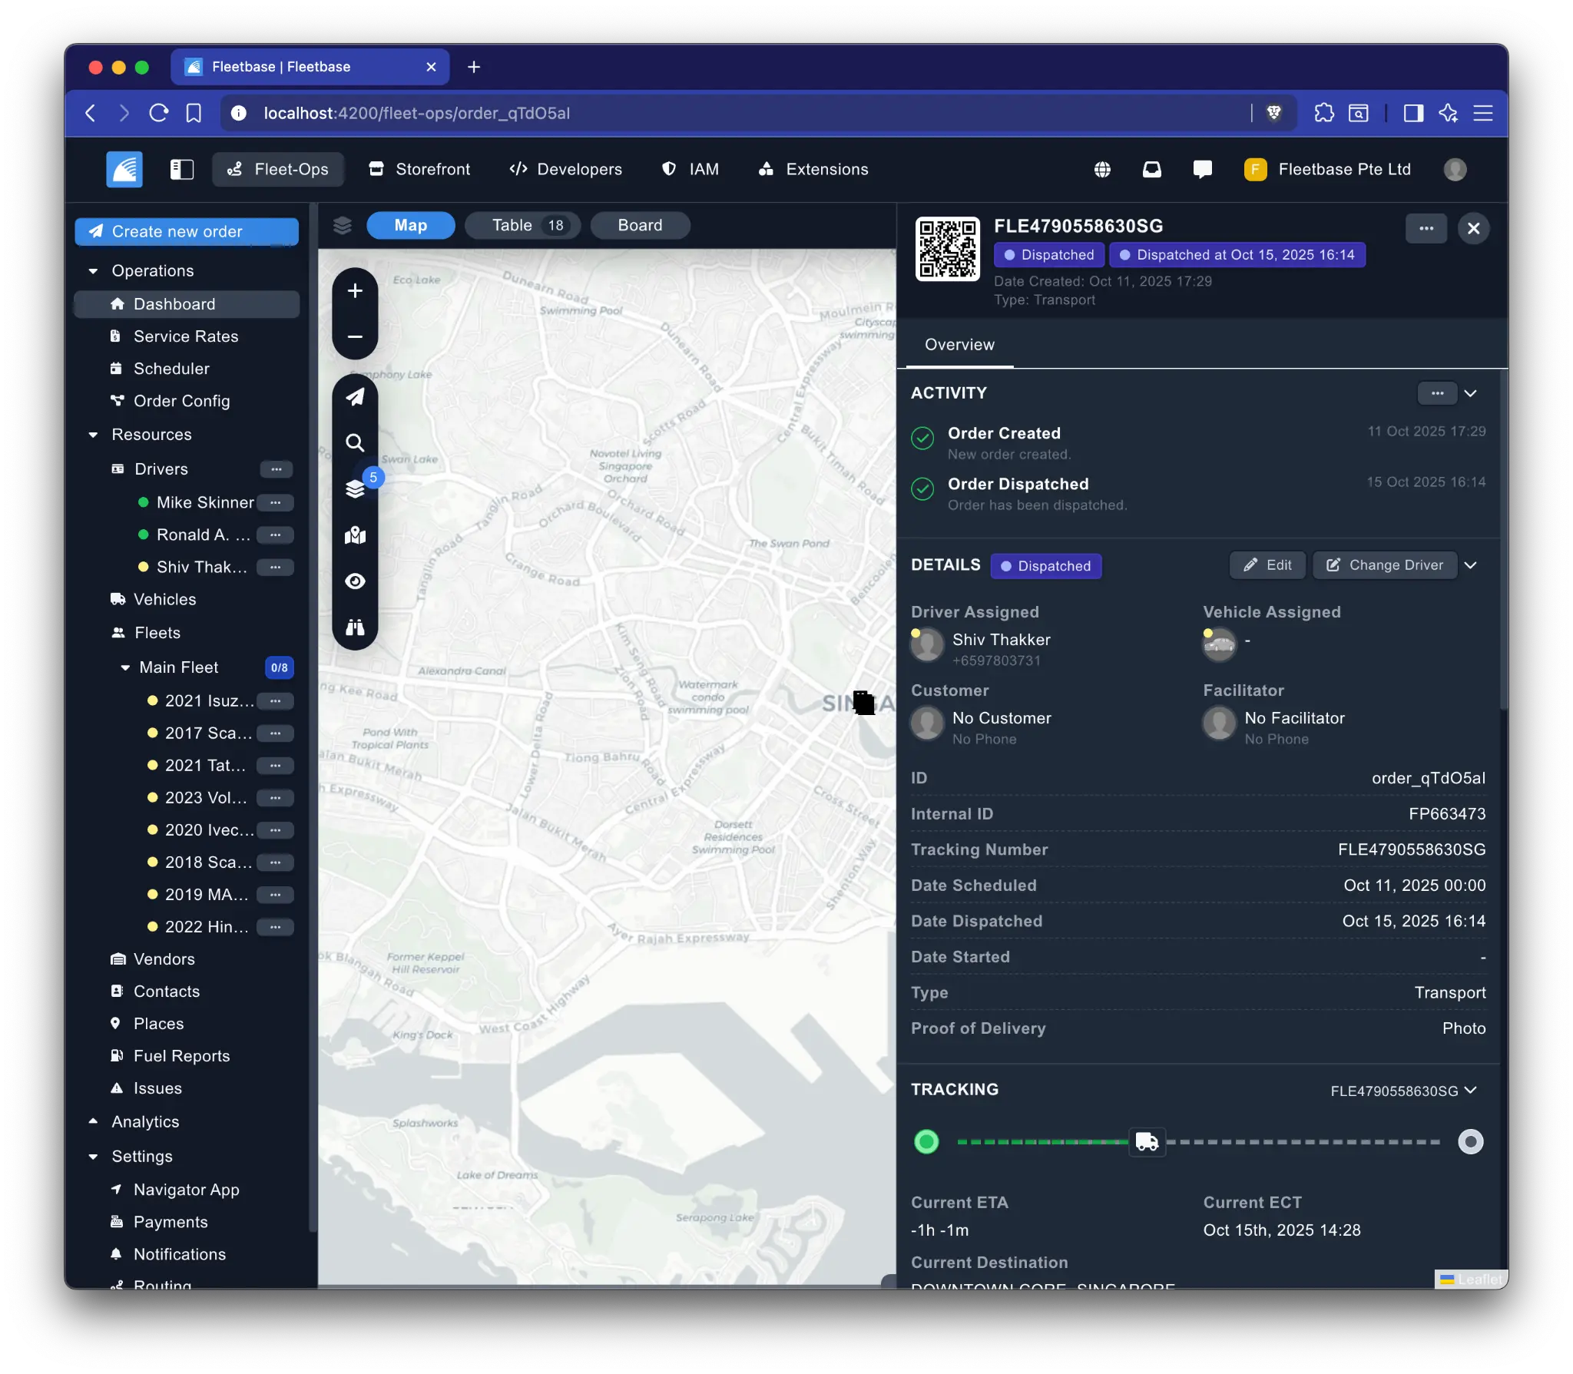The height and width of the screenshot is (1374, 1573).
Task: Toggle the sidebar collapse control beside the logo
Action: [182, 169]
